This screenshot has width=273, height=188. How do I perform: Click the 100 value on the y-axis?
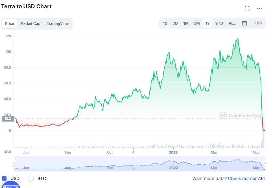tap(8, 52)
